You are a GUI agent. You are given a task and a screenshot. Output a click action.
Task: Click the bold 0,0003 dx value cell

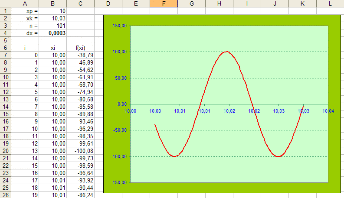pyautogui.click(x=52, y=33)
